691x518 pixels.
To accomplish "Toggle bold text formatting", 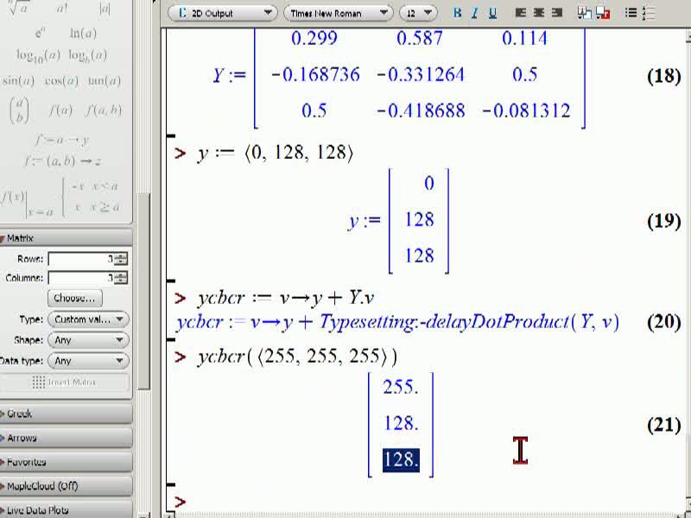I will pos(458,13).
